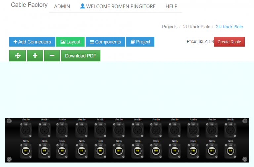254x167 pixels.
Task: Select the eighth Data RJ45 connector
Action: 156,151
